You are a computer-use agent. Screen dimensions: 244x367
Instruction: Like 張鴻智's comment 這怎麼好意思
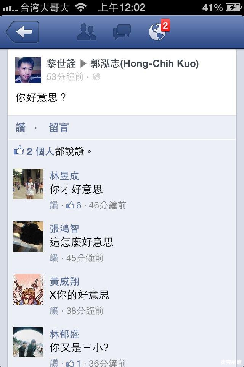coord(54,258)
